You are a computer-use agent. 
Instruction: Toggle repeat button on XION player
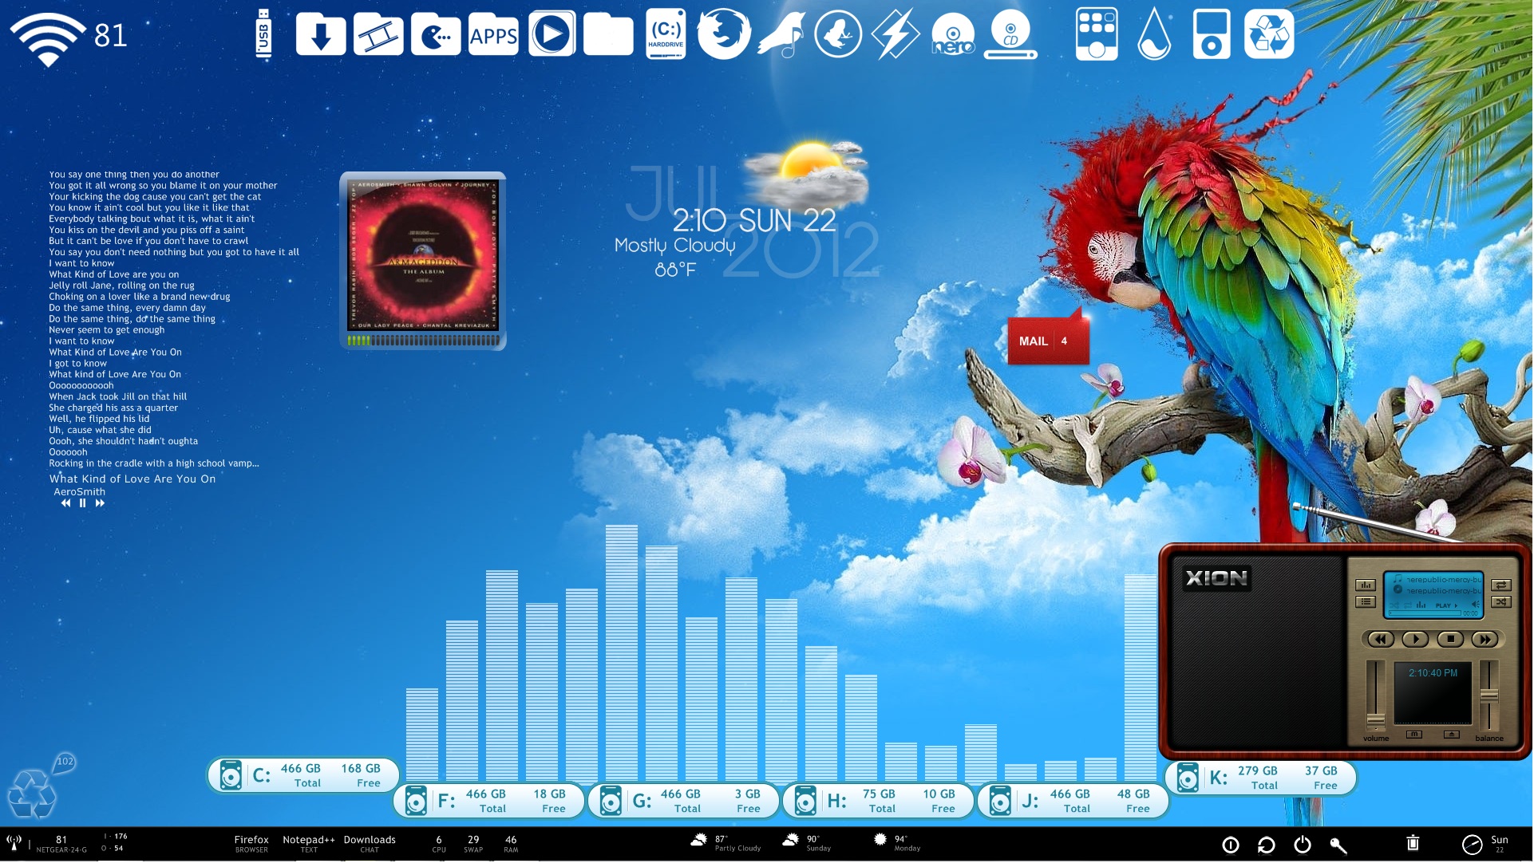click(x=1501, y=585)
